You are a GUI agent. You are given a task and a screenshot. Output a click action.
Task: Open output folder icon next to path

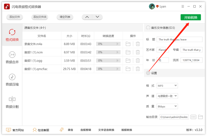point(201,117)
